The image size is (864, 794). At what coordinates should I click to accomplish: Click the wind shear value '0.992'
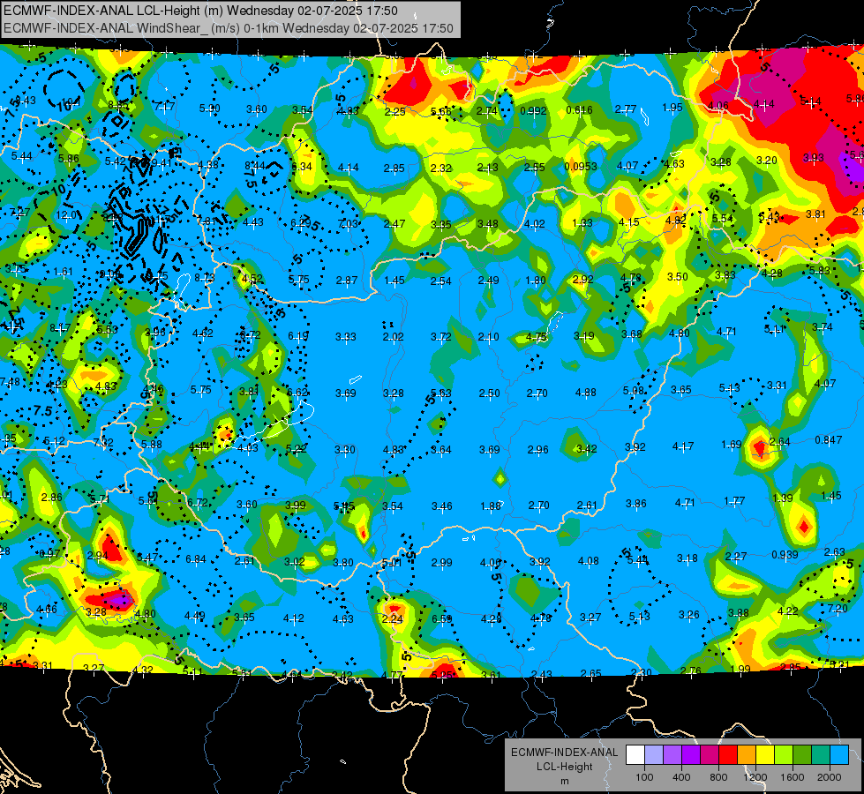click(x=533, y=111)
